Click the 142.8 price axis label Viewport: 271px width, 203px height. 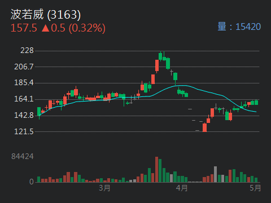tap(24, 115)
